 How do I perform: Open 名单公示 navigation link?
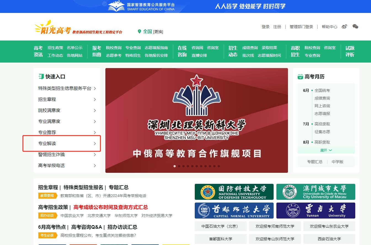tap(75, 48)
